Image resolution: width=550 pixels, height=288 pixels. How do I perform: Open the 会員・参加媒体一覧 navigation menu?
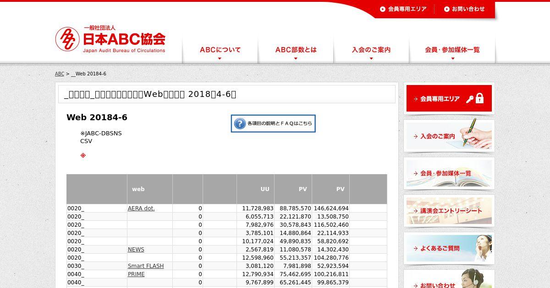pyautogui.click(x=452, y=50)
